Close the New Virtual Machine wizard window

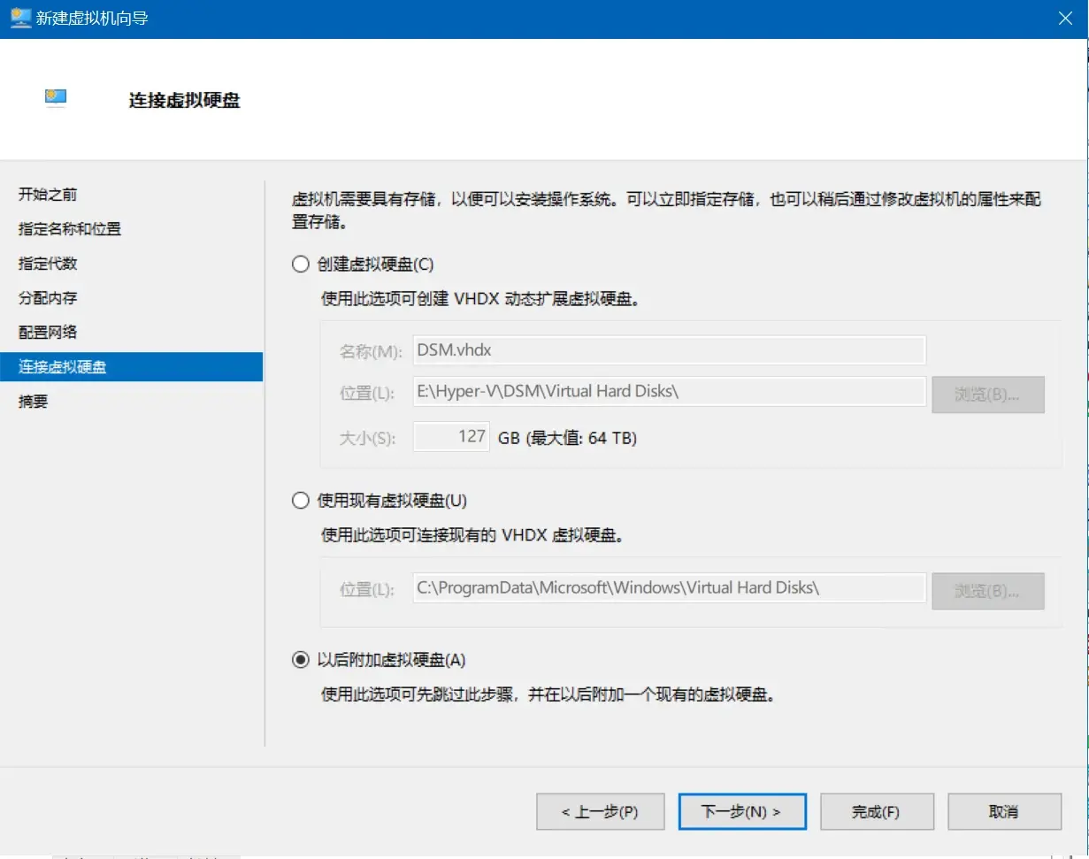tap(1064, 19)
